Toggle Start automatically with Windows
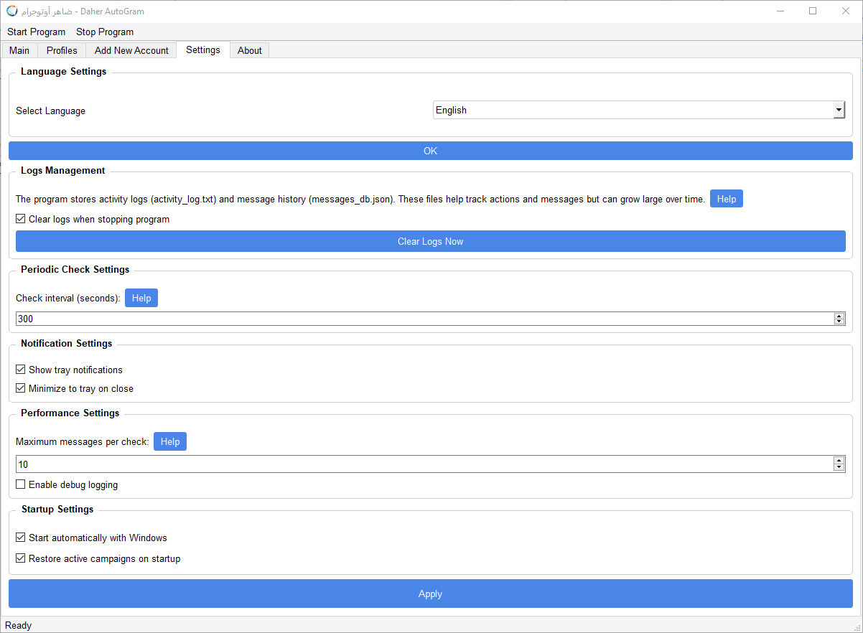 [21, 538]
